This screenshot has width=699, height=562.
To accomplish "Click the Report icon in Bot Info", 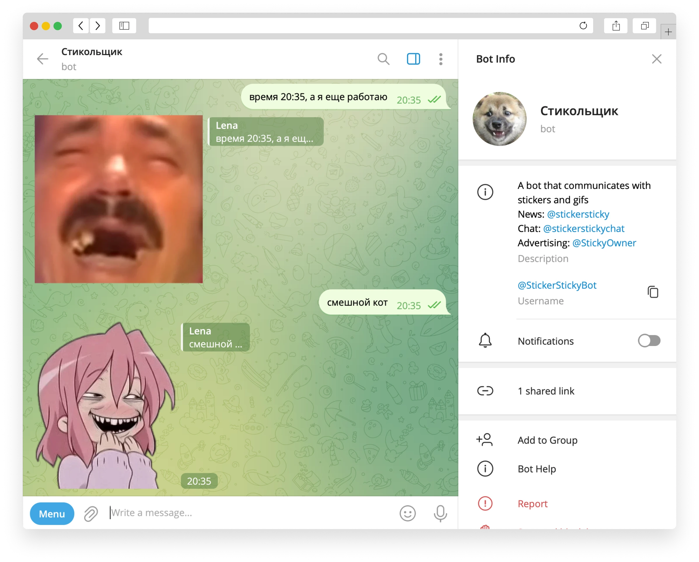I will [485, 504].
